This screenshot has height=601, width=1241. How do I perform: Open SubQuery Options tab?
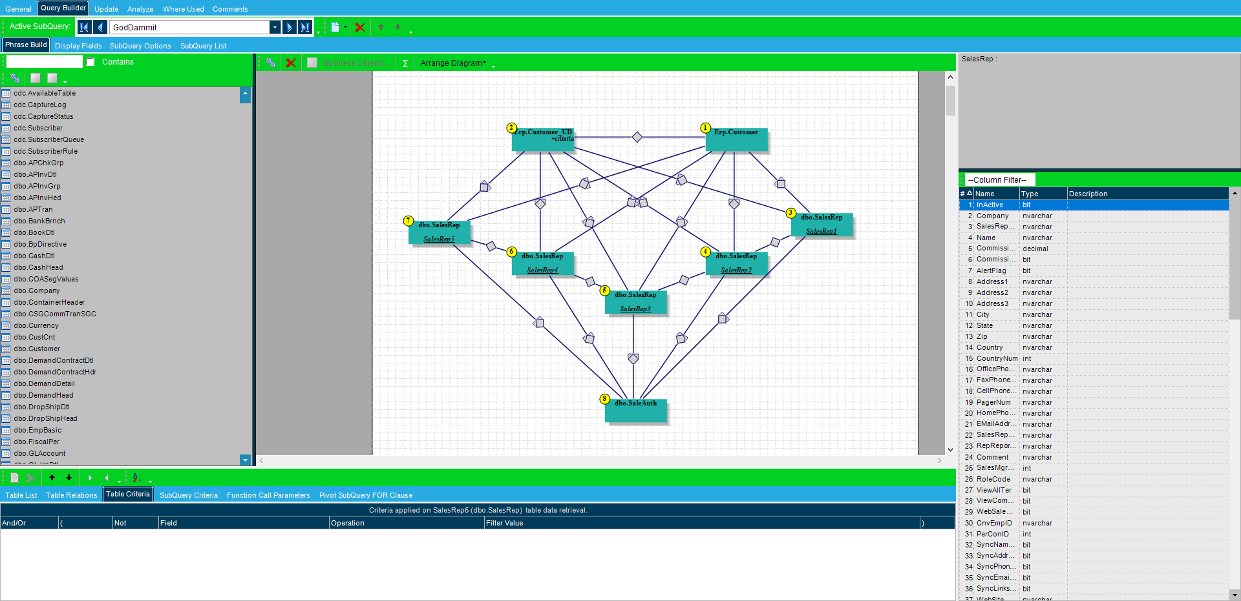(140, 46)
